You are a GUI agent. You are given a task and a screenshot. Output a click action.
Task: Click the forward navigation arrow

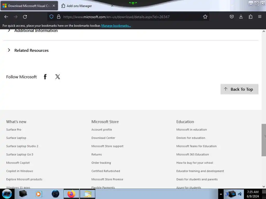tap(16, 17)
